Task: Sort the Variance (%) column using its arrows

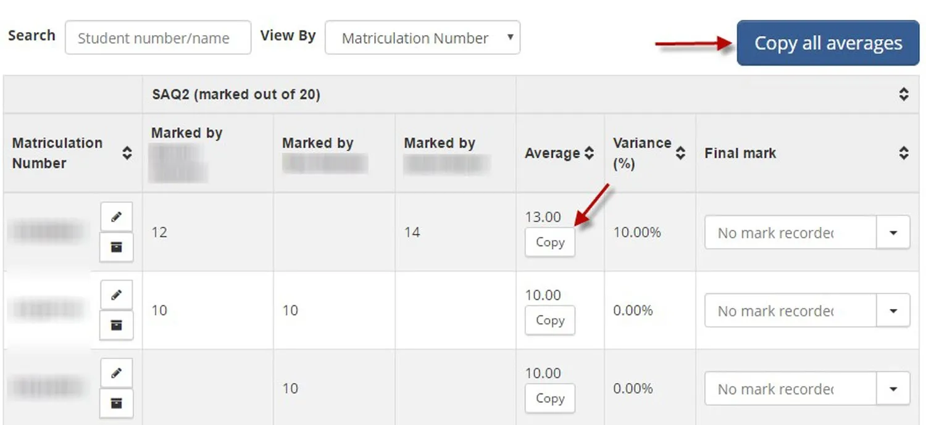Action: pos(680,153)
